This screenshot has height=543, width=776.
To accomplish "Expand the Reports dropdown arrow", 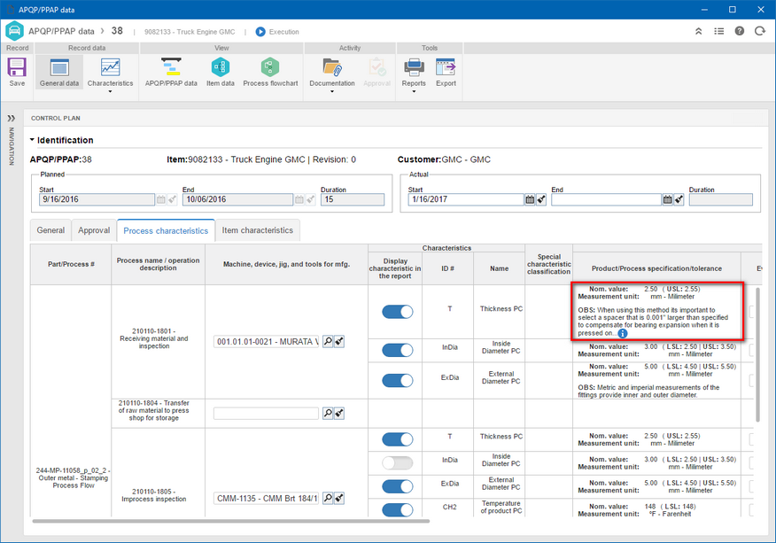I will click(x=414, y=91).
